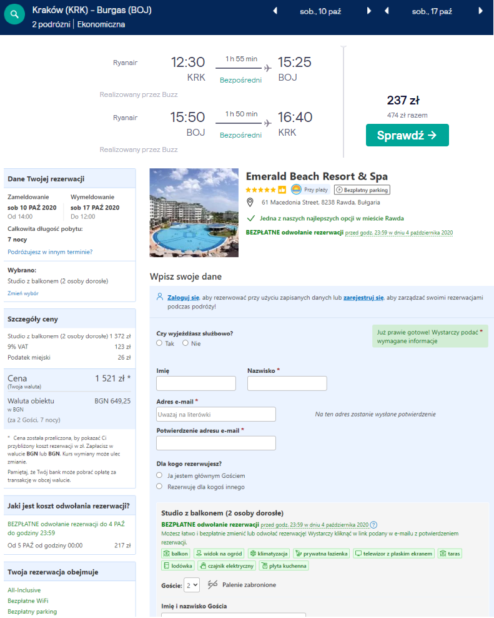Viewport: 494px width, 618px height.
Task: Open 'Podróżujesz w innym terminie?' link
Action: point(50,252)
